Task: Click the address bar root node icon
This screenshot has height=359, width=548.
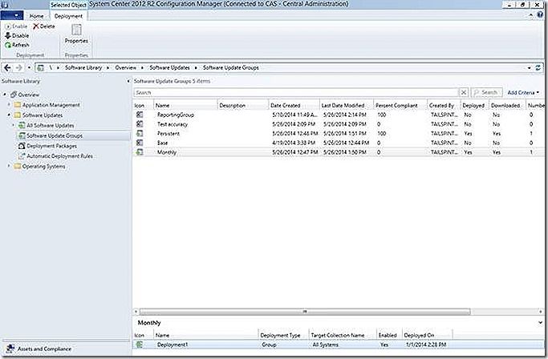Action: (41, 68)
